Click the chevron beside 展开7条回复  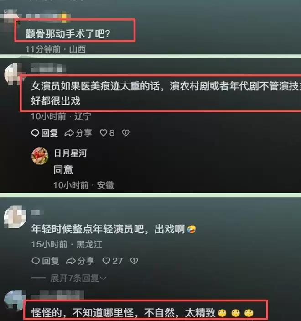pos(103,279)
